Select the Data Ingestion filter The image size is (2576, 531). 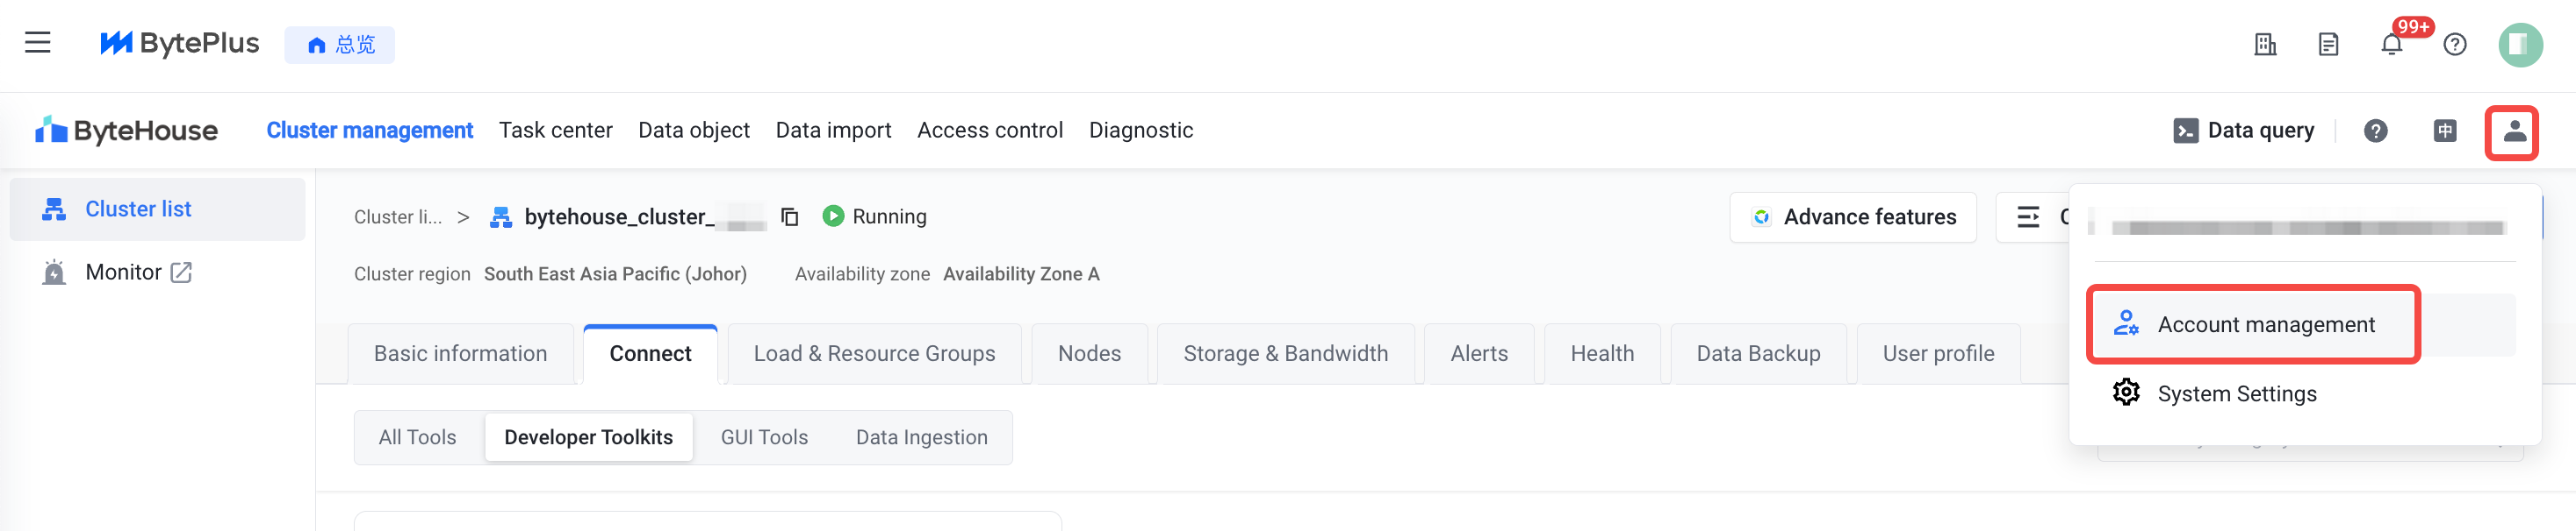[921, 437]
